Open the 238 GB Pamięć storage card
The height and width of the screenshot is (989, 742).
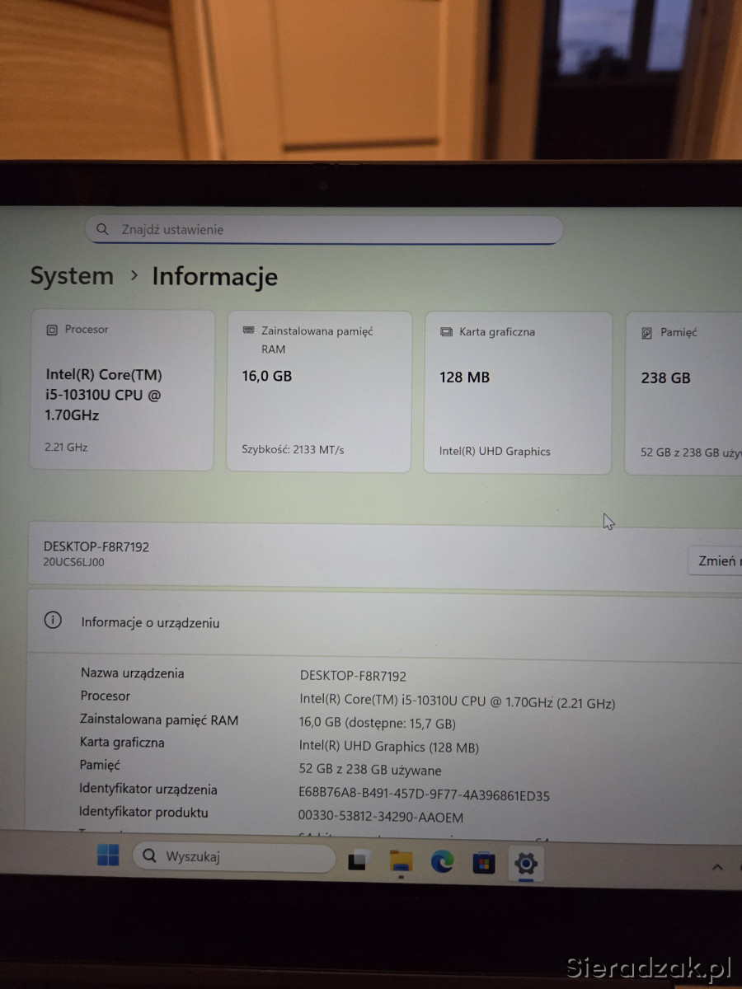(x=684, y=391)
